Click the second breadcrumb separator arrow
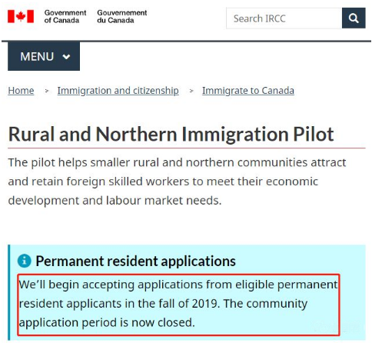Viewport: 372px width, 343px height. 191,91
